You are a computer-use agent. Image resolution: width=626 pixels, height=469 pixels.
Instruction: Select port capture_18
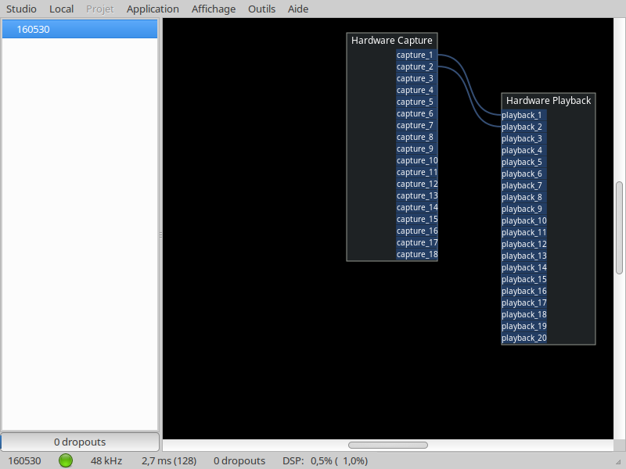pyautogui.click(x=417, y=255)
